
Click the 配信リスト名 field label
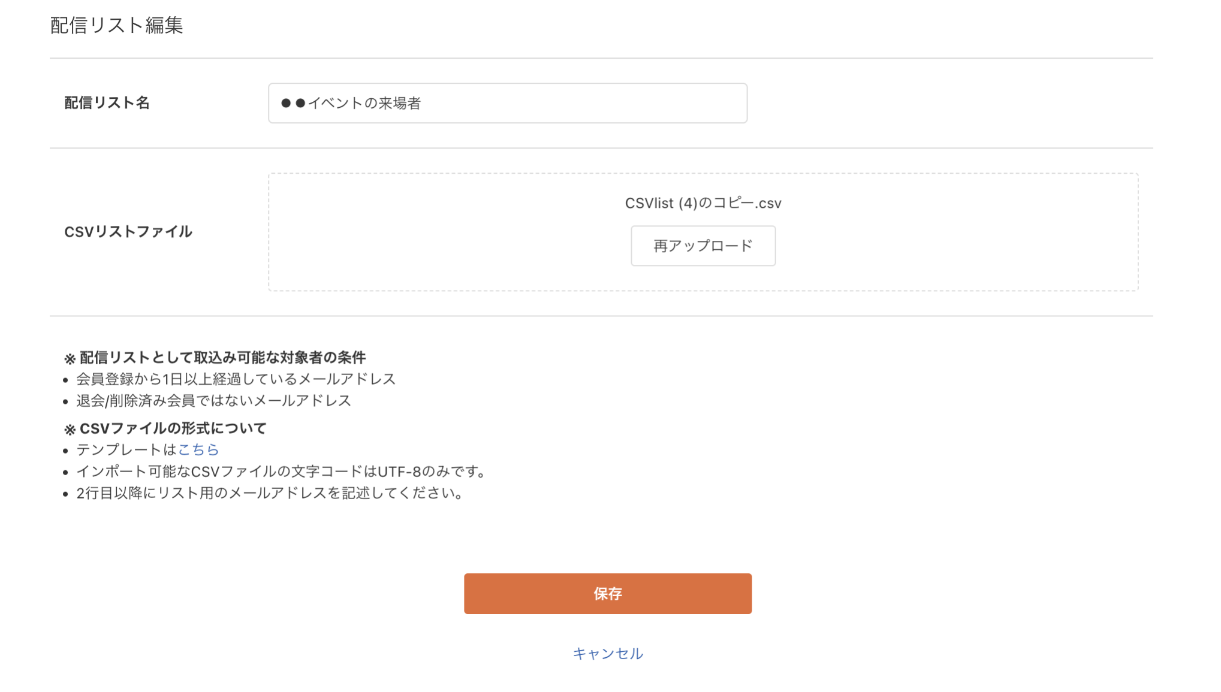(107, 103)
